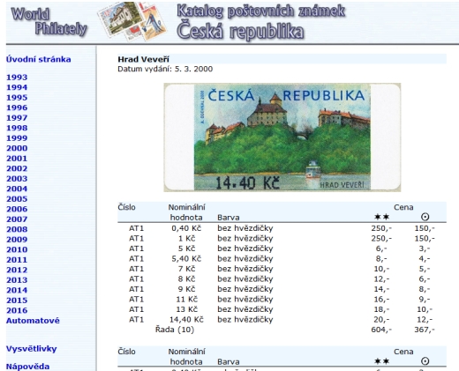This screenshot has height=371, width=459.
Task: Click the double-star icon in second table header
Action: click(381, 361)
